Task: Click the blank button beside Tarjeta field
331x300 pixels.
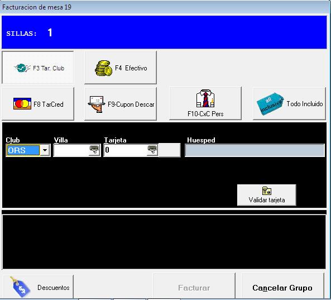Action: click(170, 150)
